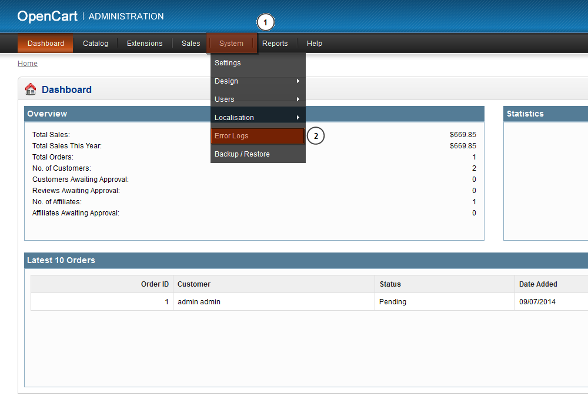The height and width of the screenshot is (412, 588).
Task: Click the red house Dashboard icon
Action: 31,89
